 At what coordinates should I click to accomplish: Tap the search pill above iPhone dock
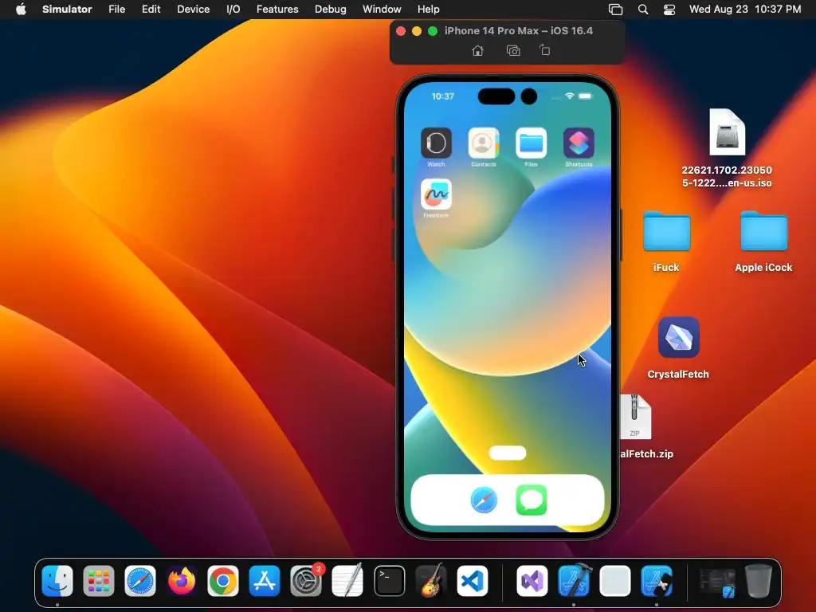tap(508, 453)
